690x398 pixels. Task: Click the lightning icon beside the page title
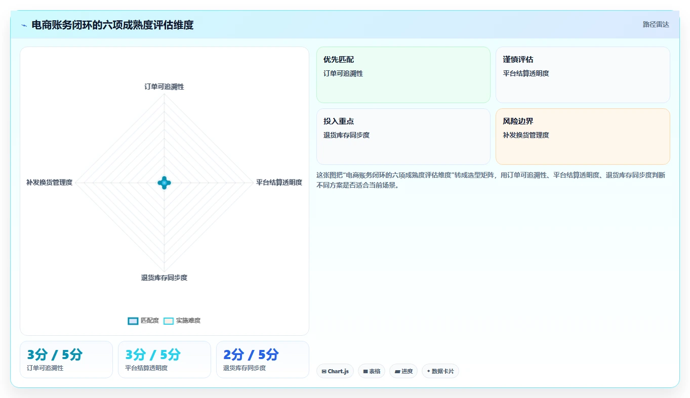pyautogui.click(x=24, y=25)
